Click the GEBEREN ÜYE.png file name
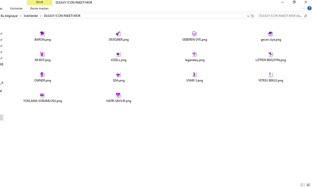Screen dimensions: 312x188 point(195,40)
